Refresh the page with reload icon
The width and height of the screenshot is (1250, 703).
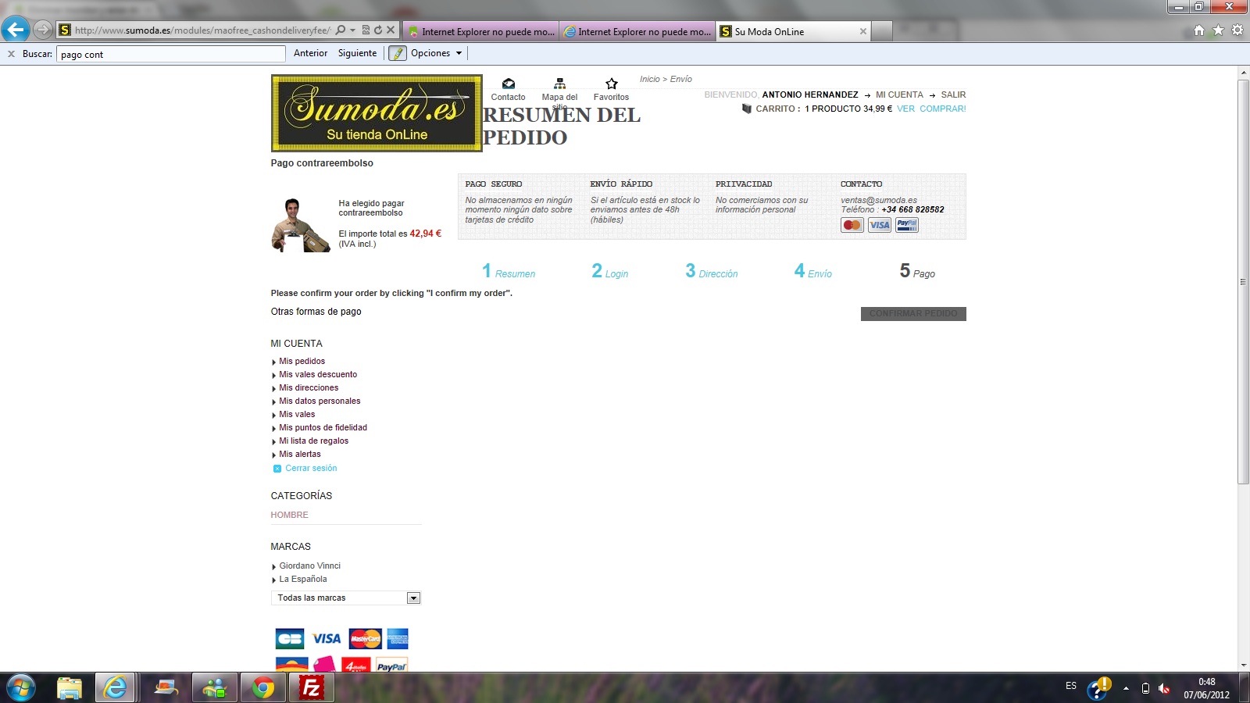pyautogui.click(x=378, y=30)
